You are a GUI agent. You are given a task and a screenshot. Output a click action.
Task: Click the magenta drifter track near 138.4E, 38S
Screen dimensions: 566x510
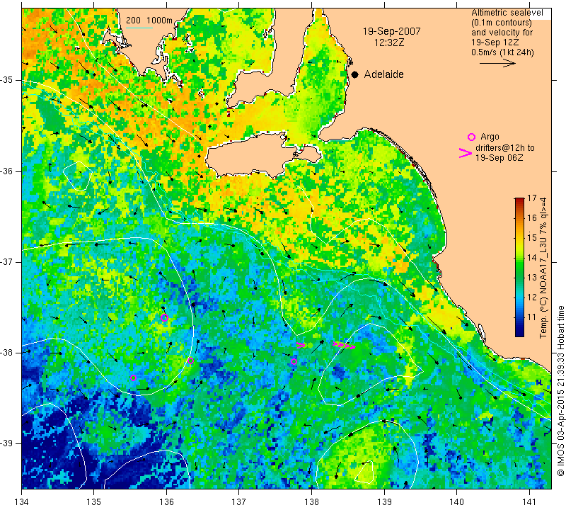click(x=344, y=346)
